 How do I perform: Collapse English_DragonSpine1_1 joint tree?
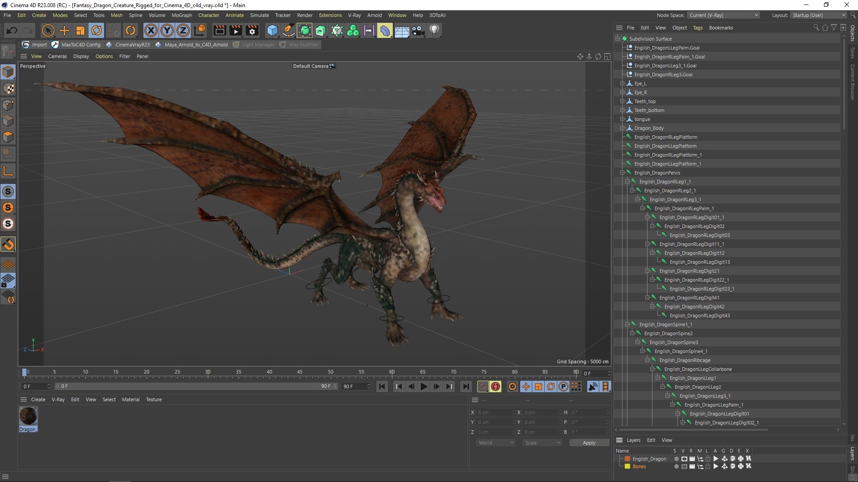pos(627,324)
